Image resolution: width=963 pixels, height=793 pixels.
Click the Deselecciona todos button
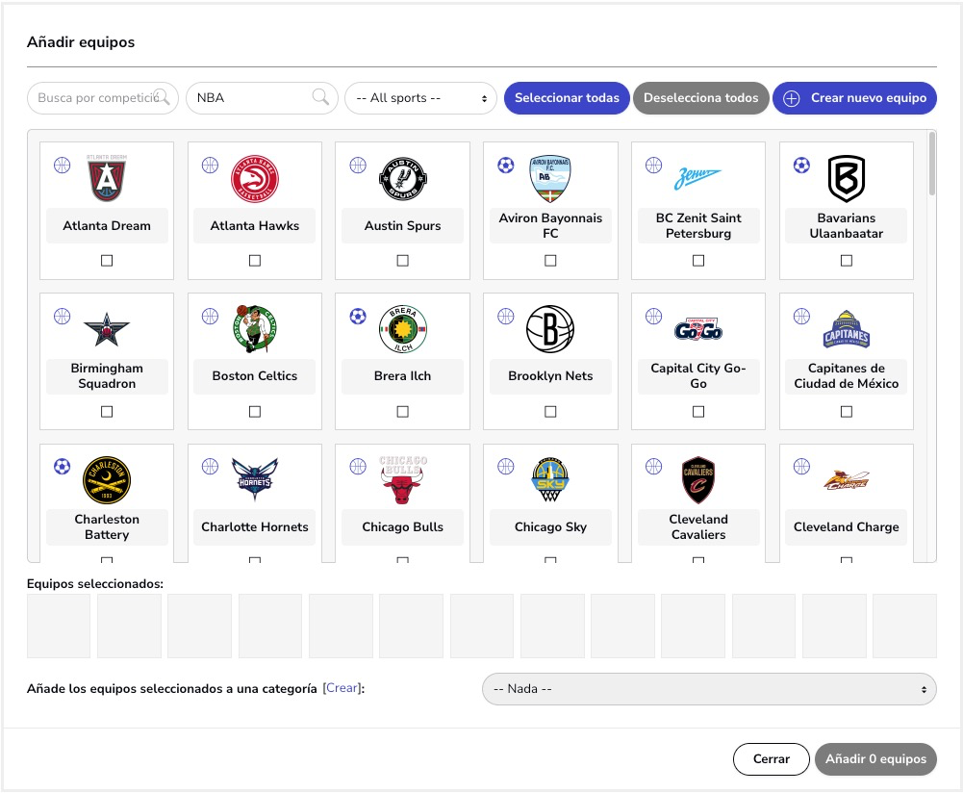coord(700,97)
